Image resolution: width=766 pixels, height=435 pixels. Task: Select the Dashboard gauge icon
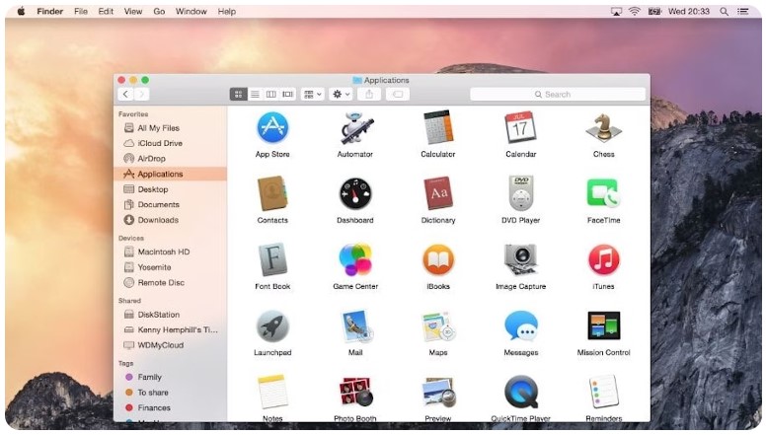pos(355,193)
